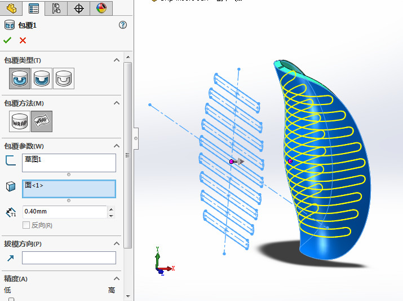Choose the Analytical wrap method
This screenshot has height=301, width=403.
point(20,121)
